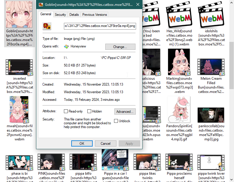The width and height of the screenshot is (234, 182).
Task: Click the idolshils file name label
Action: 211,38
